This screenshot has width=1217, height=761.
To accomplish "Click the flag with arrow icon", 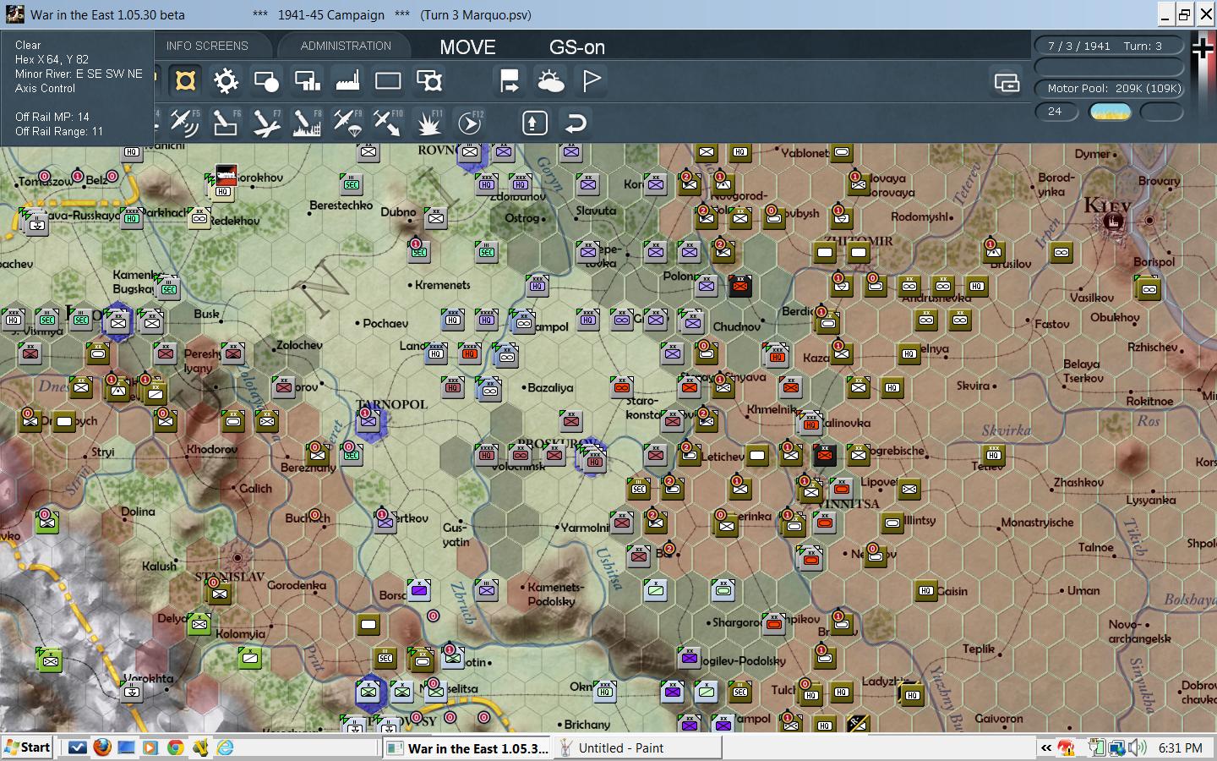I will point(510,81).
